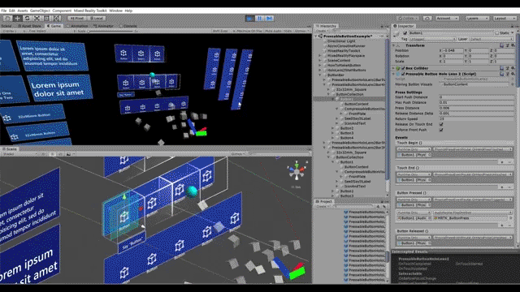Open the GameObject menu
This screenshot has width=520, height=292.
40,11
